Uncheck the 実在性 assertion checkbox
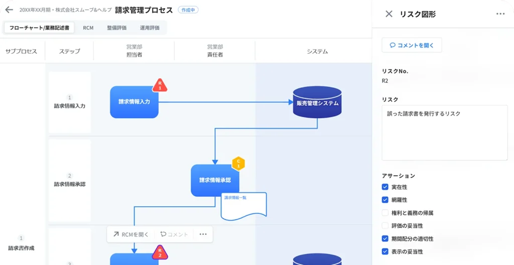This screenshot has height=265, width=514. 385,187
